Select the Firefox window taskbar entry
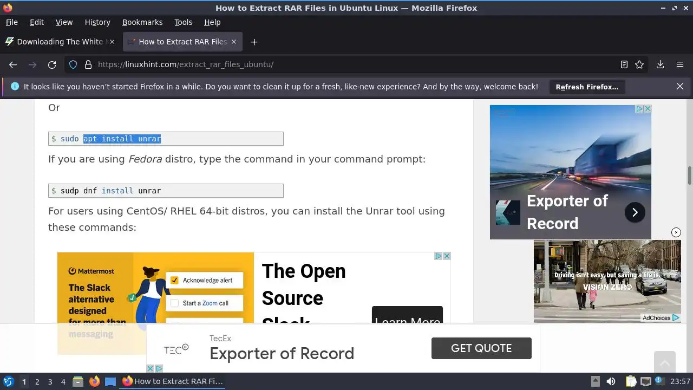 173,381
